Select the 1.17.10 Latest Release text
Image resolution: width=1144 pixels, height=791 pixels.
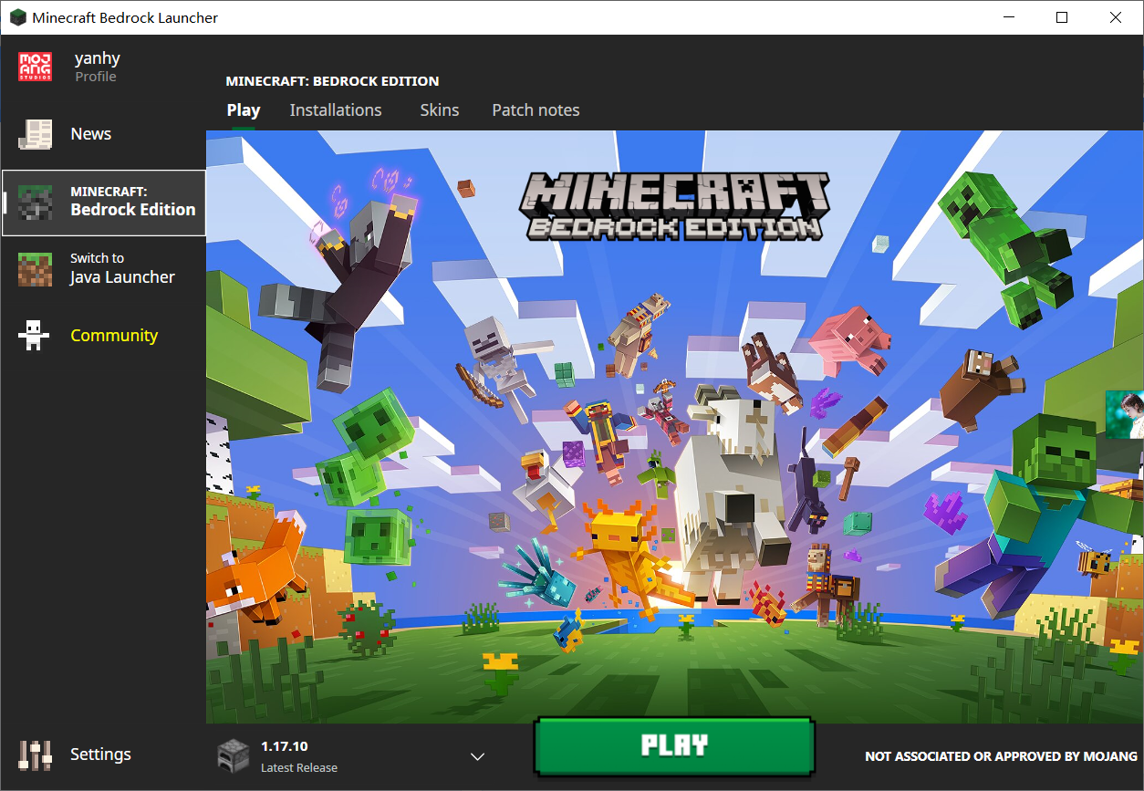pyautogui.click(x=299, y=756)
